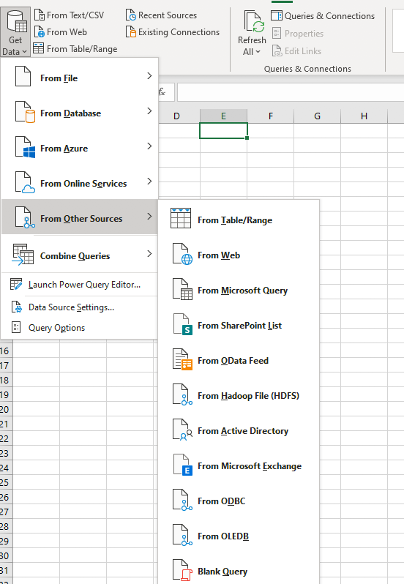Screen dimensions: 404x584
Task: Click the From Microsoft Query icon
Action: click(x=182, y=289)
